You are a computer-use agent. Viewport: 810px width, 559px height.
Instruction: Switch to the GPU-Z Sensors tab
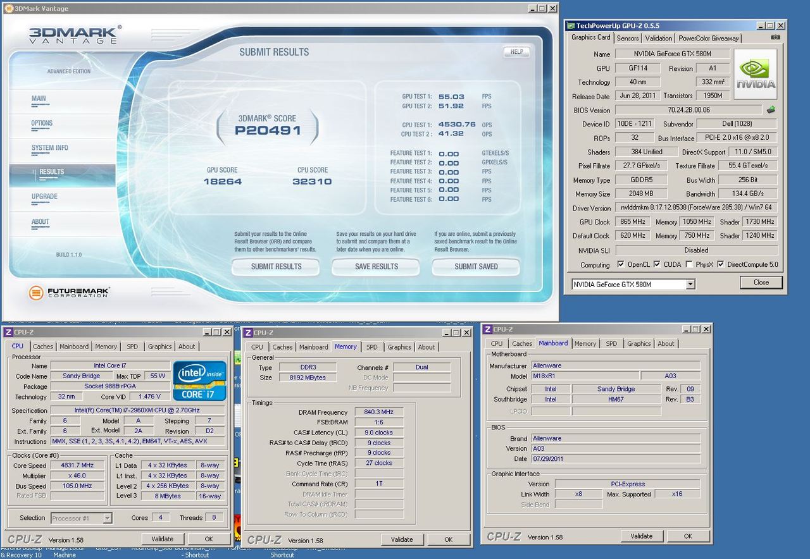coord(627,38)
